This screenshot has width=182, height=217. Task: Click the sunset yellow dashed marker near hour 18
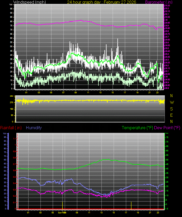[x=131, y=206]
